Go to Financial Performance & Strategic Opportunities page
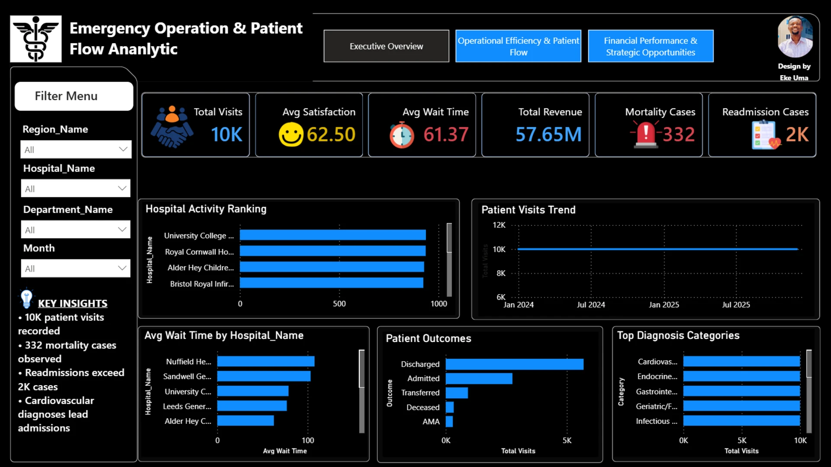 [651, 46]
